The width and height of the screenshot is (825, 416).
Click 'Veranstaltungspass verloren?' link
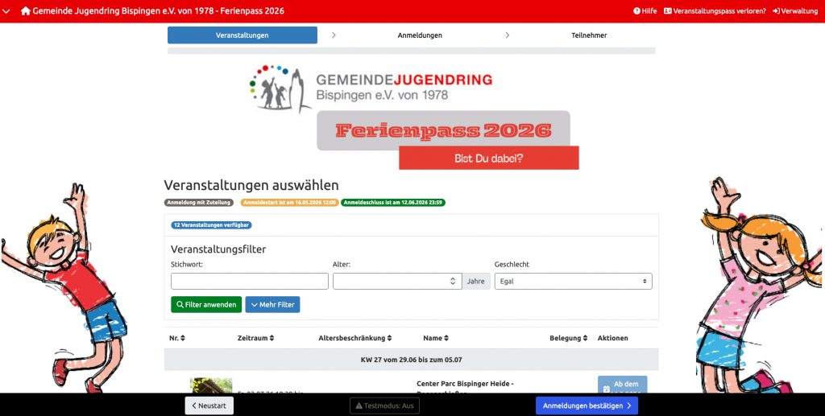pos(715,11)
